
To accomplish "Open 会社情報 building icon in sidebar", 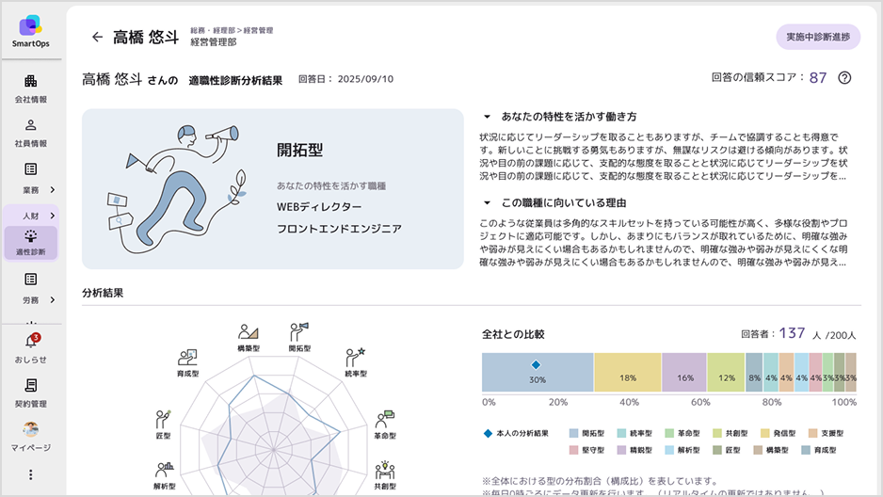I will pos(30,81).
